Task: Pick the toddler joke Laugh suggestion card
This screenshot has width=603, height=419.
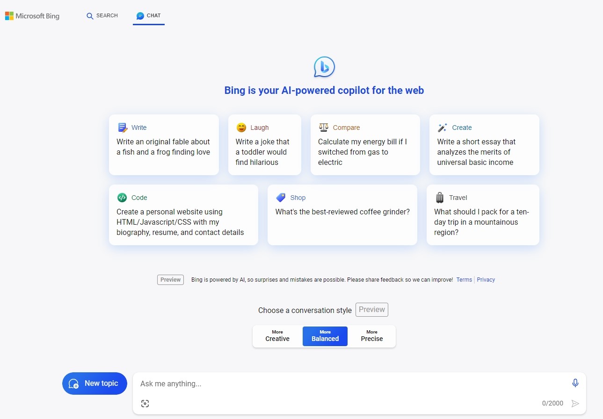Action: 265,145
